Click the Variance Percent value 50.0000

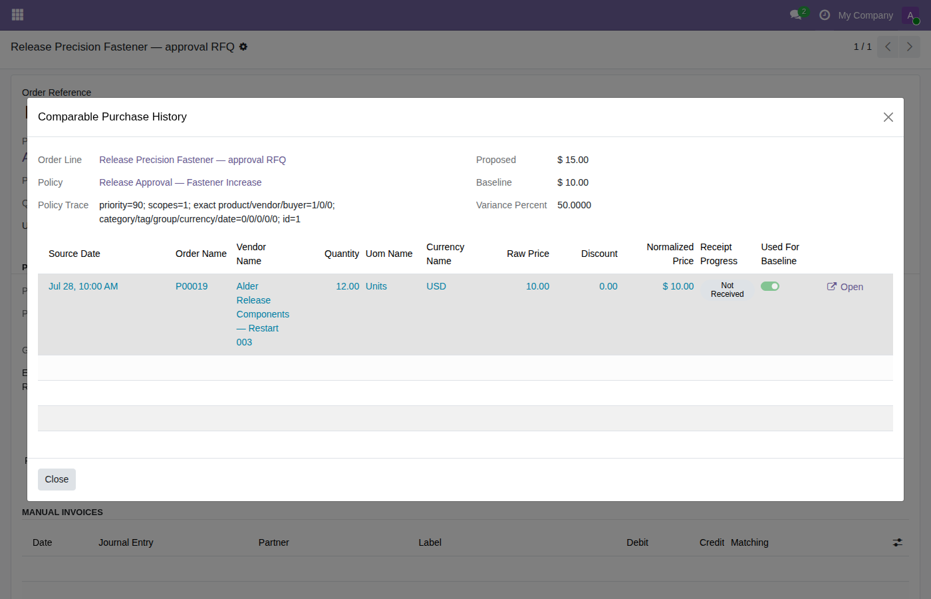click(x=574, y=205)
